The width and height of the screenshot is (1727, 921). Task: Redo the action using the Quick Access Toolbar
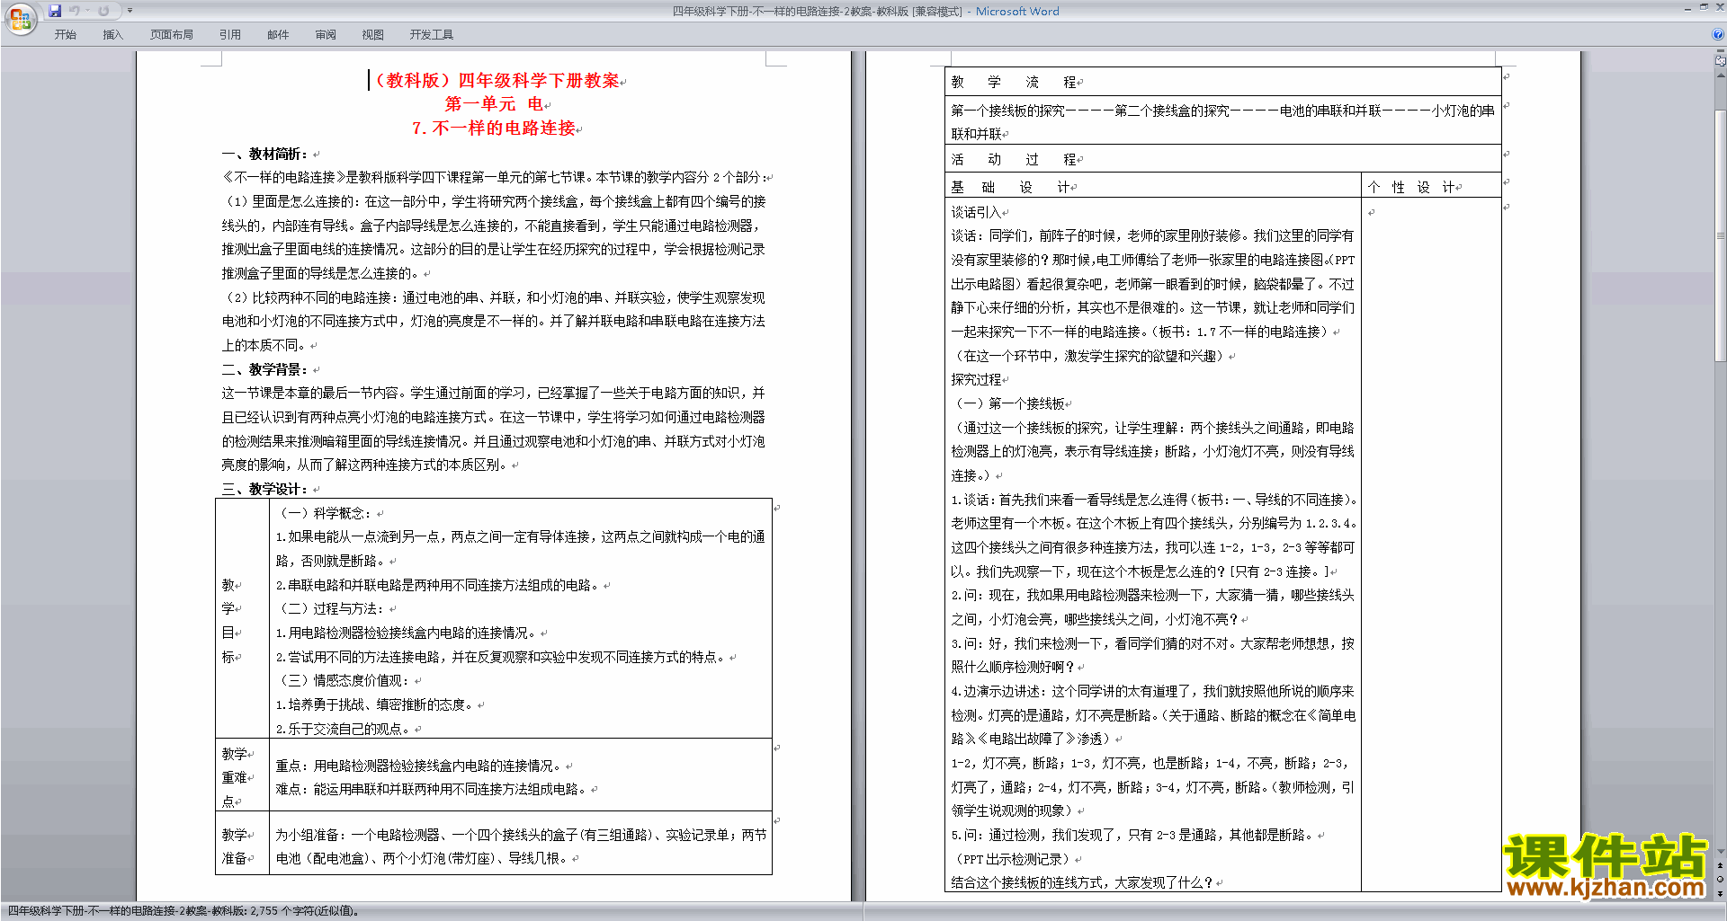pos(103,11)
